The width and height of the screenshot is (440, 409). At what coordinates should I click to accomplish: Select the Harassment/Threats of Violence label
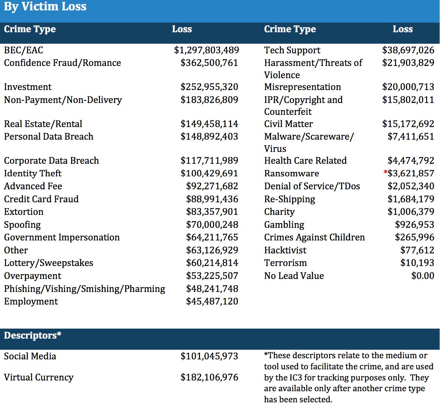point(313,69)
